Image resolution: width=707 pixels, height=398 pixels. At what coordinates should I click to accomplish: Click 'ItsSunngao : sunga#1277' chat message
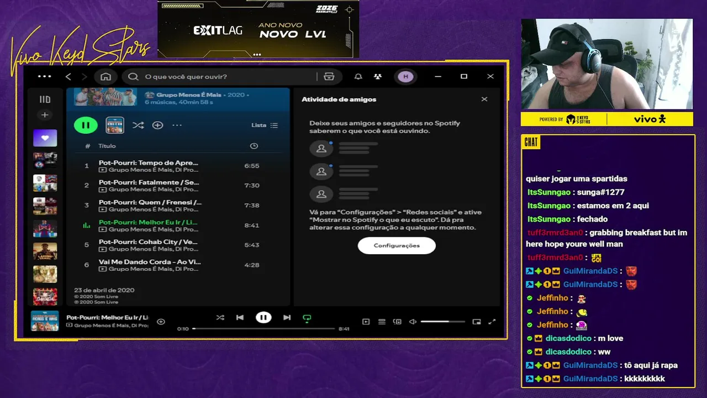pyautogui.click(x=576, y=192)
